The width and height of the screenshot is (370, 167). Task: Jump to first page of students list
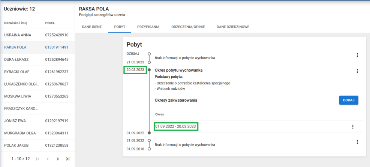pos(38,159)
